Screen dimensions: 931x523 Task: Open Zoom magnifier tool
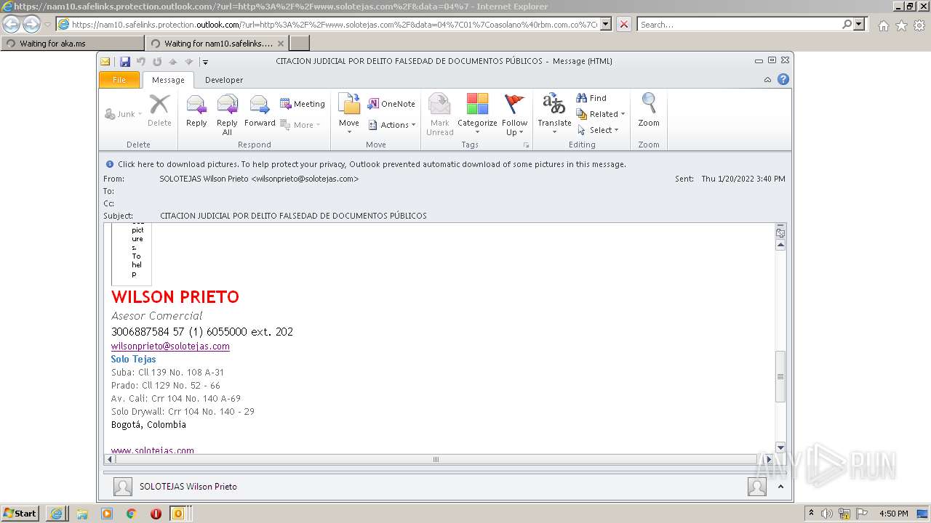click(649, 111)
